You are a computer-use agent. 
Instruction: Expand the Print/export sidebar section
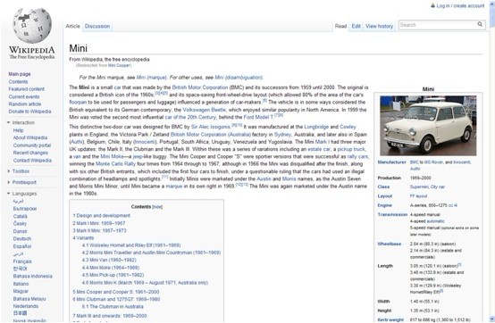[9, 182]
